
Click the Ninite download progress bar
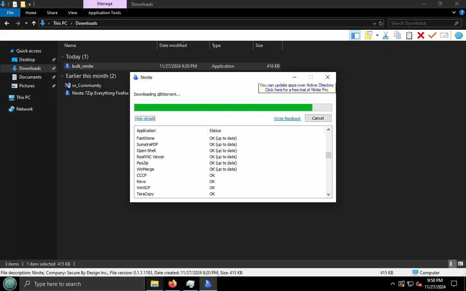pyautogui.click(x=233, y=108)
